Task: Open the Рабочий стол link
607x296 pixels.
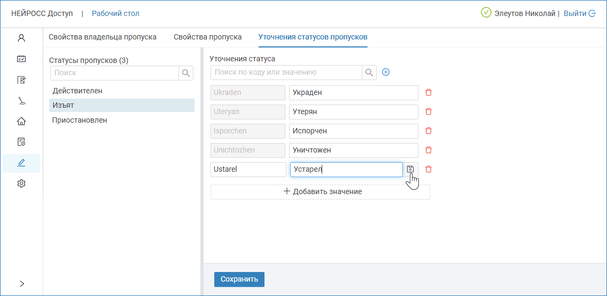Action: tap(115, 13)
